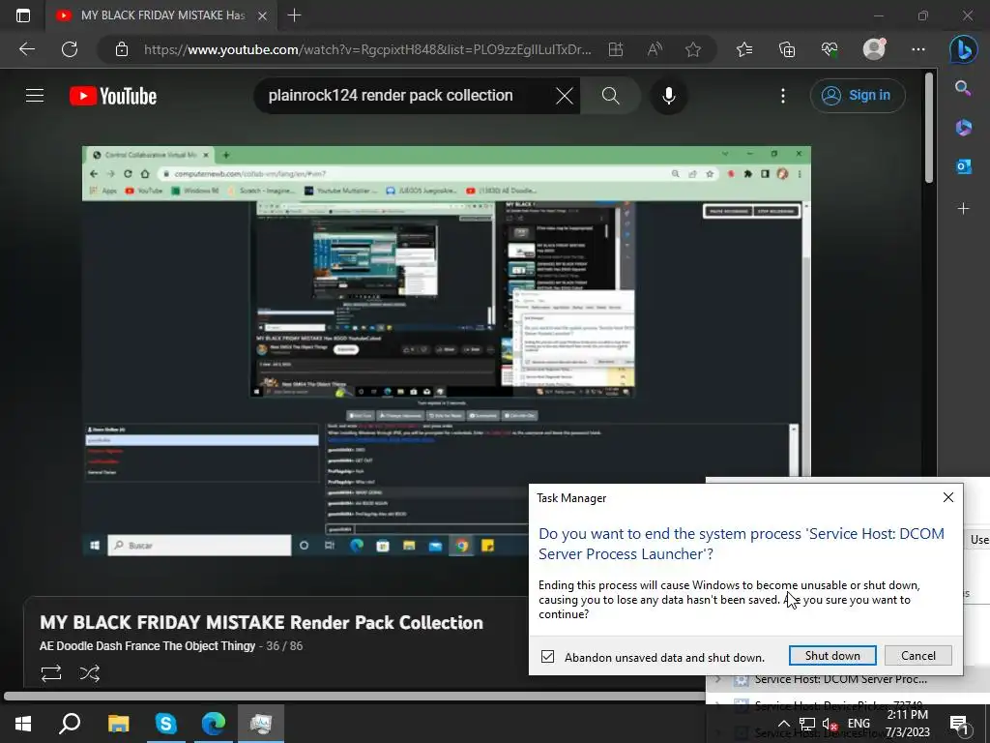Open AE Doodle Dash France channel link
The height and width of the screenshot is (743, 990).
coord(147,646)
